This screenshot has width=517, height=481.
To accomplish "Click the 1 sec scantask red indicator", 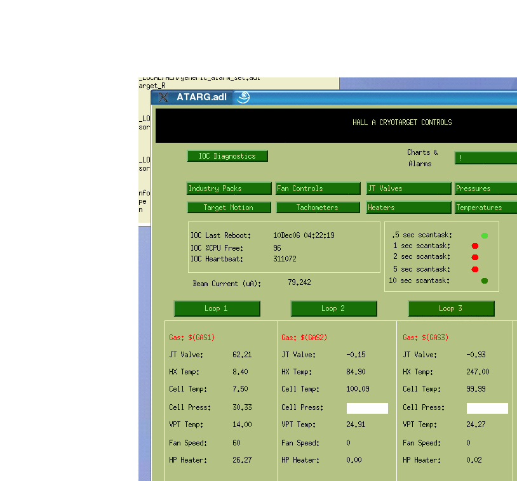I will pyautogui.click(x=475, y=246).
